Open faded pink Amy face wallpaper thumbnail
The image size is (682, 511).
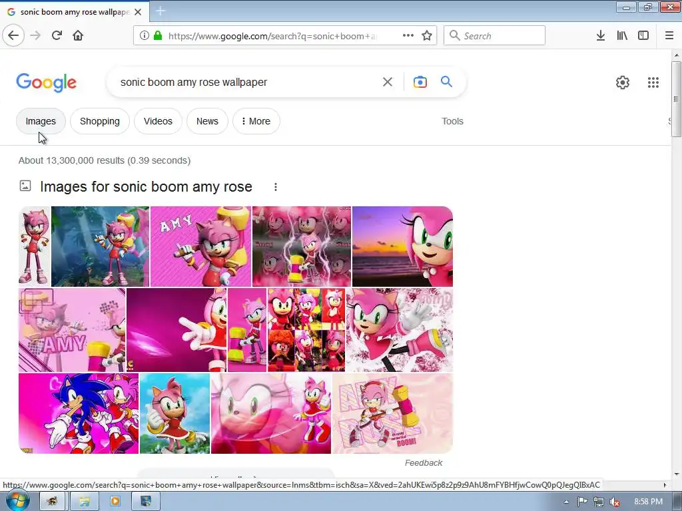(x=271, y=413)
